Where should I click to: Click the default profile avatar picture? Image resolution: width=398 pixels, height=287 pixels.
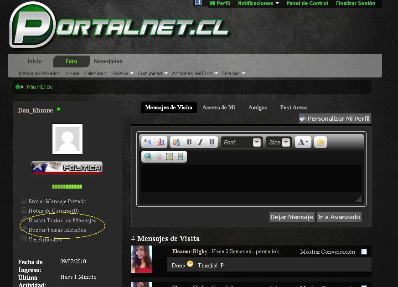pyautogui.click(x=67, y=139)
